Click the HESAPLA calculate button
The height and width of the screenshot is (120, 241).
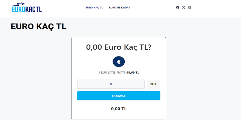click(119, 96)
